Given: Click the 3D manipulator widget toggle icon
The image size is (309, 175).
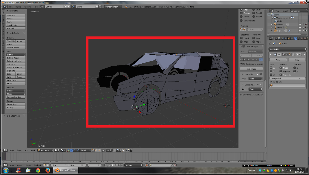Looking at the screenshot, I should coord(68,150).
